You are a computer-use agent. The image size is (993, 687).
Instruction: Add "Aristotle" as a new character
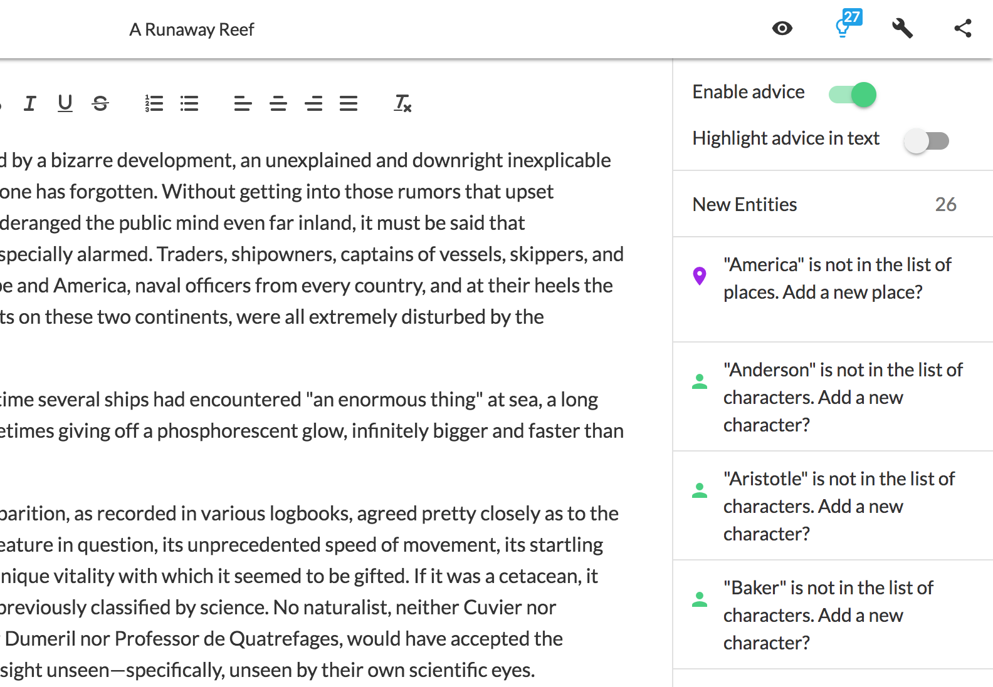point(833,506)
